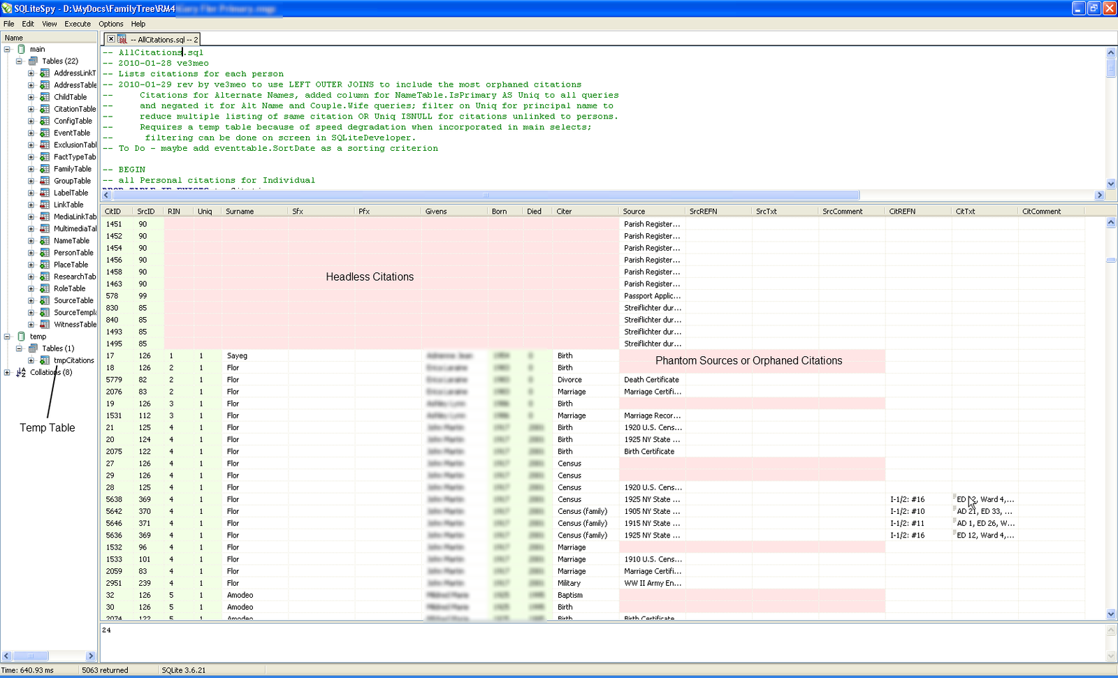Click the Sayeg surname cell

tap(255, 356)
